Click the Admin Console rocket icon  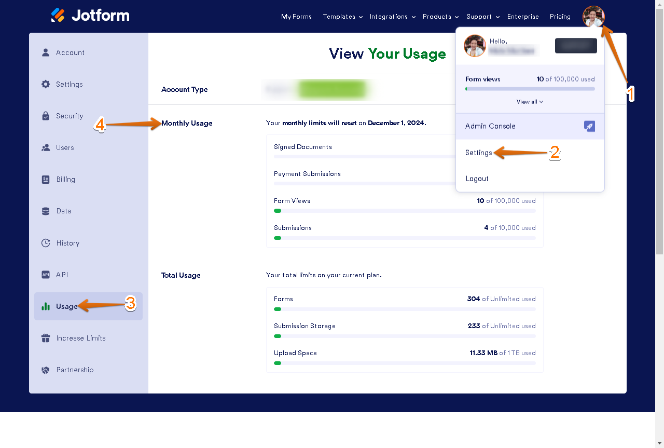coord(589,126)
